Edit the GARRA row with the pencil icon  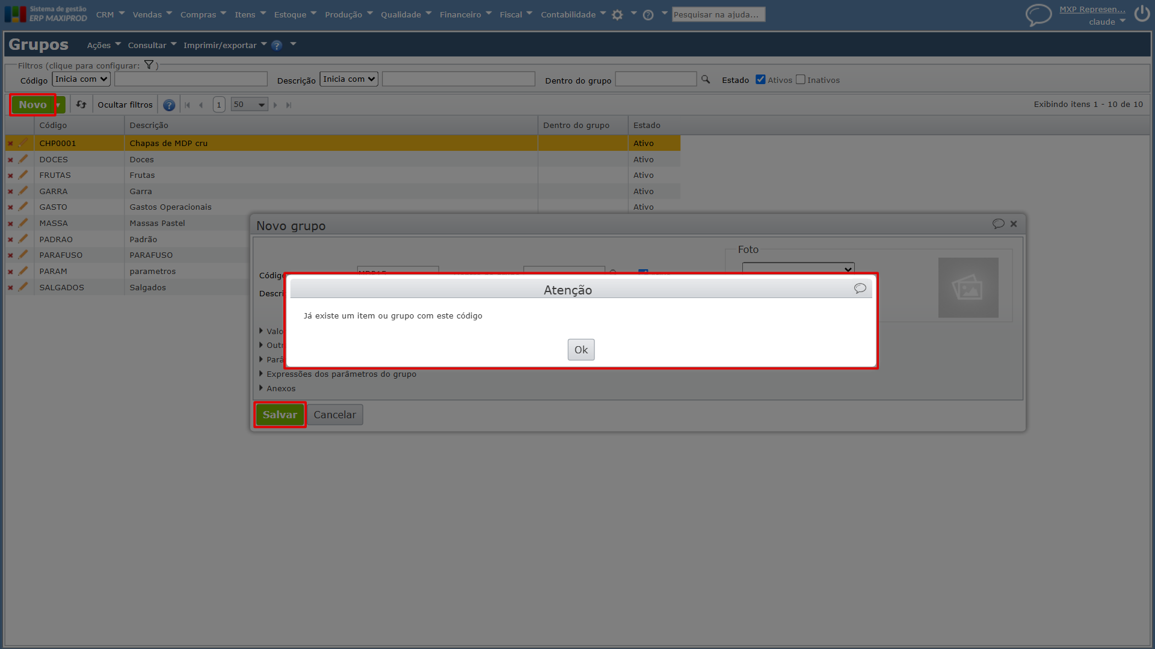[x=23, y=191]
